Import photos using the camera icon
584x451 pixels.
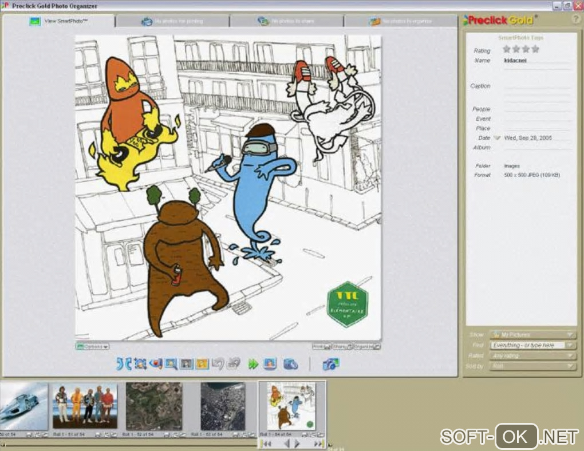tap(331, 364)
